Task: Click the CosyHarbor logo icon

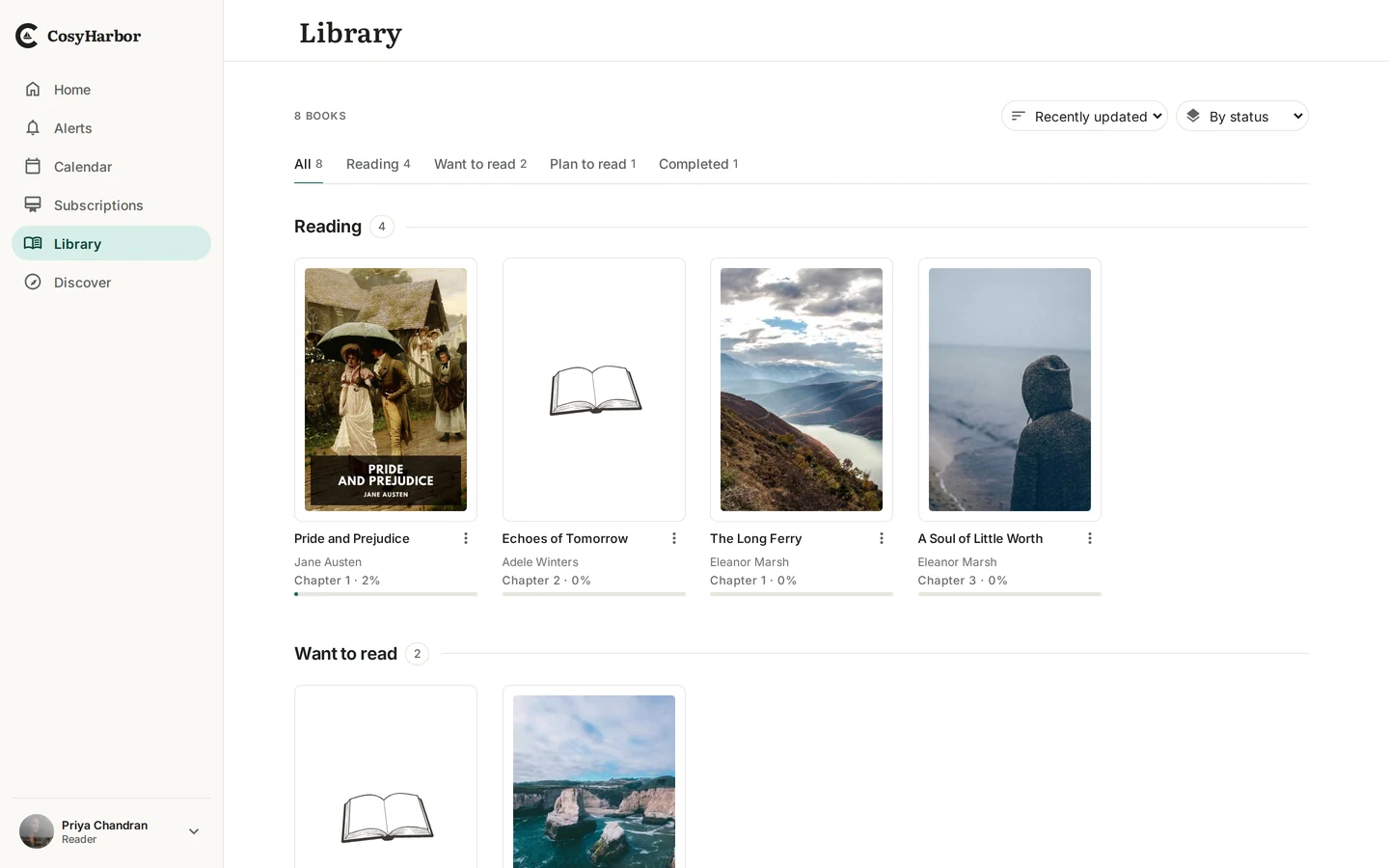Action: click(x=27, y=36)
